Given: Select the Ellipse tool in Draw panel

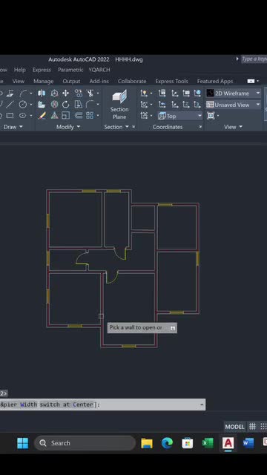Looking at the screenshot, I should pos(23,116).
